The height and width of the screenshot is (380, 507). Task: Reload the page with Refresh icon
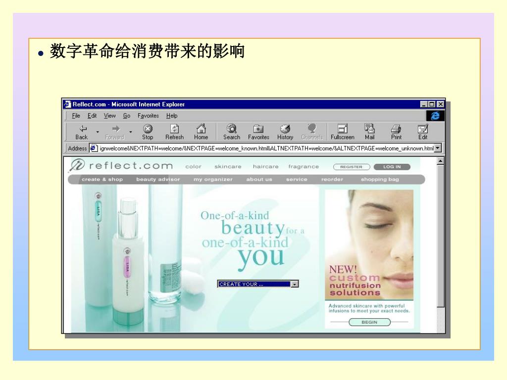175,132
